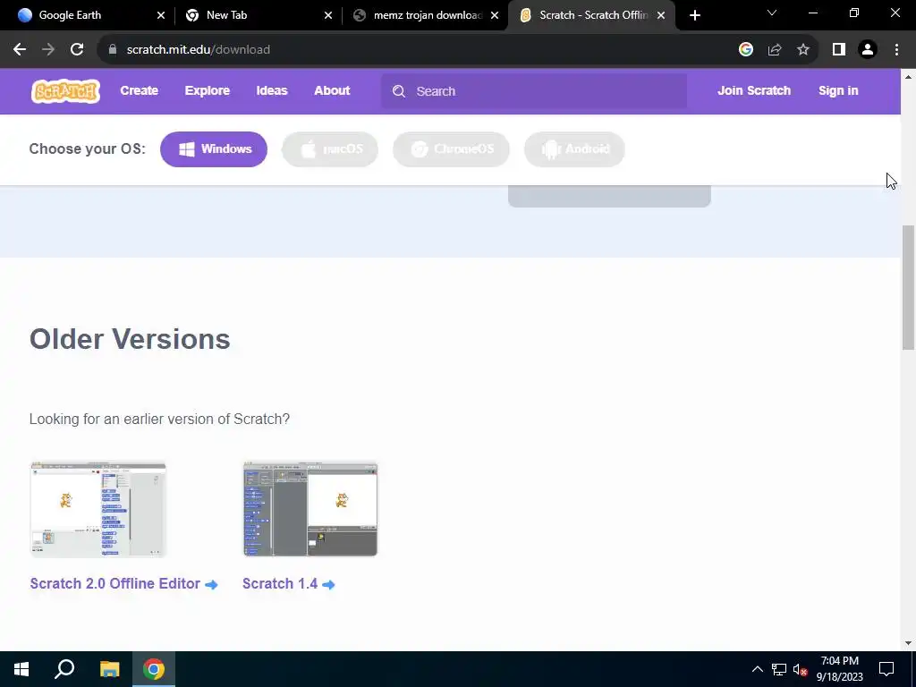This screenshot has height=687, width=916.
Task: Click the arrow beside Scratch 2.0 Offline Editor
Action: tap(211, 585)
